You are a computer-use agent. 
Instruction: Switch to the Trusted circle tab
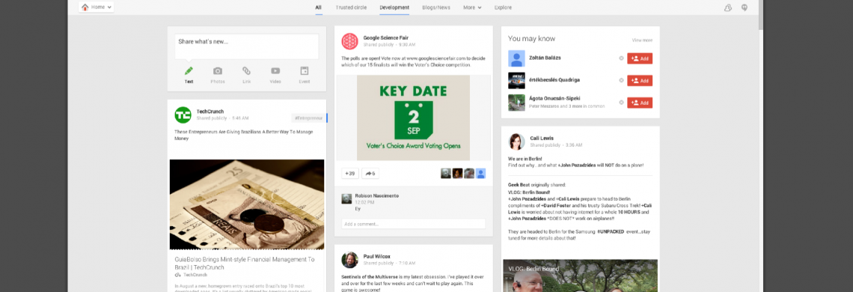tap(351, 7)
